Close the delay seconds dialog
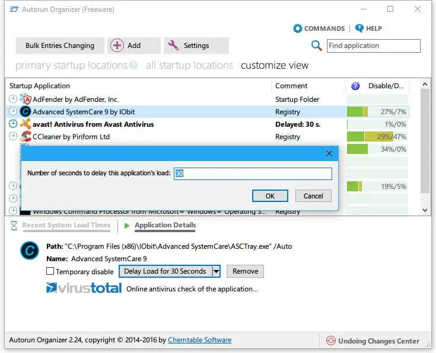 pyautogui.click(x=329, y=153)
